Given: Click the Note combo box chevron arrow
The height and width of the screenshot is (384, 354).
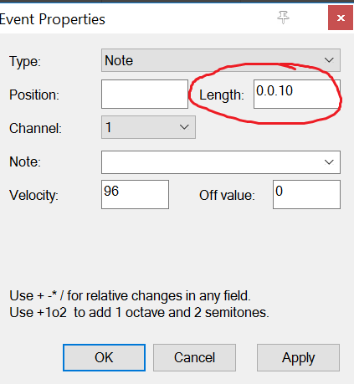Looking at the screenshot, I should pos(329,162).
